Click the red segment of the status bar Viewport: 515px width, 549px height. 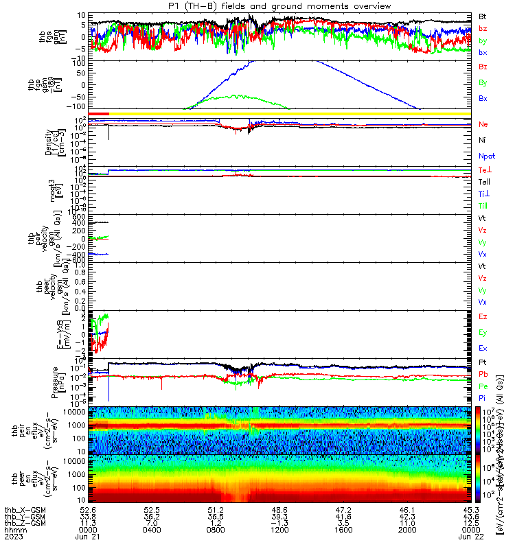coord(98,114)
